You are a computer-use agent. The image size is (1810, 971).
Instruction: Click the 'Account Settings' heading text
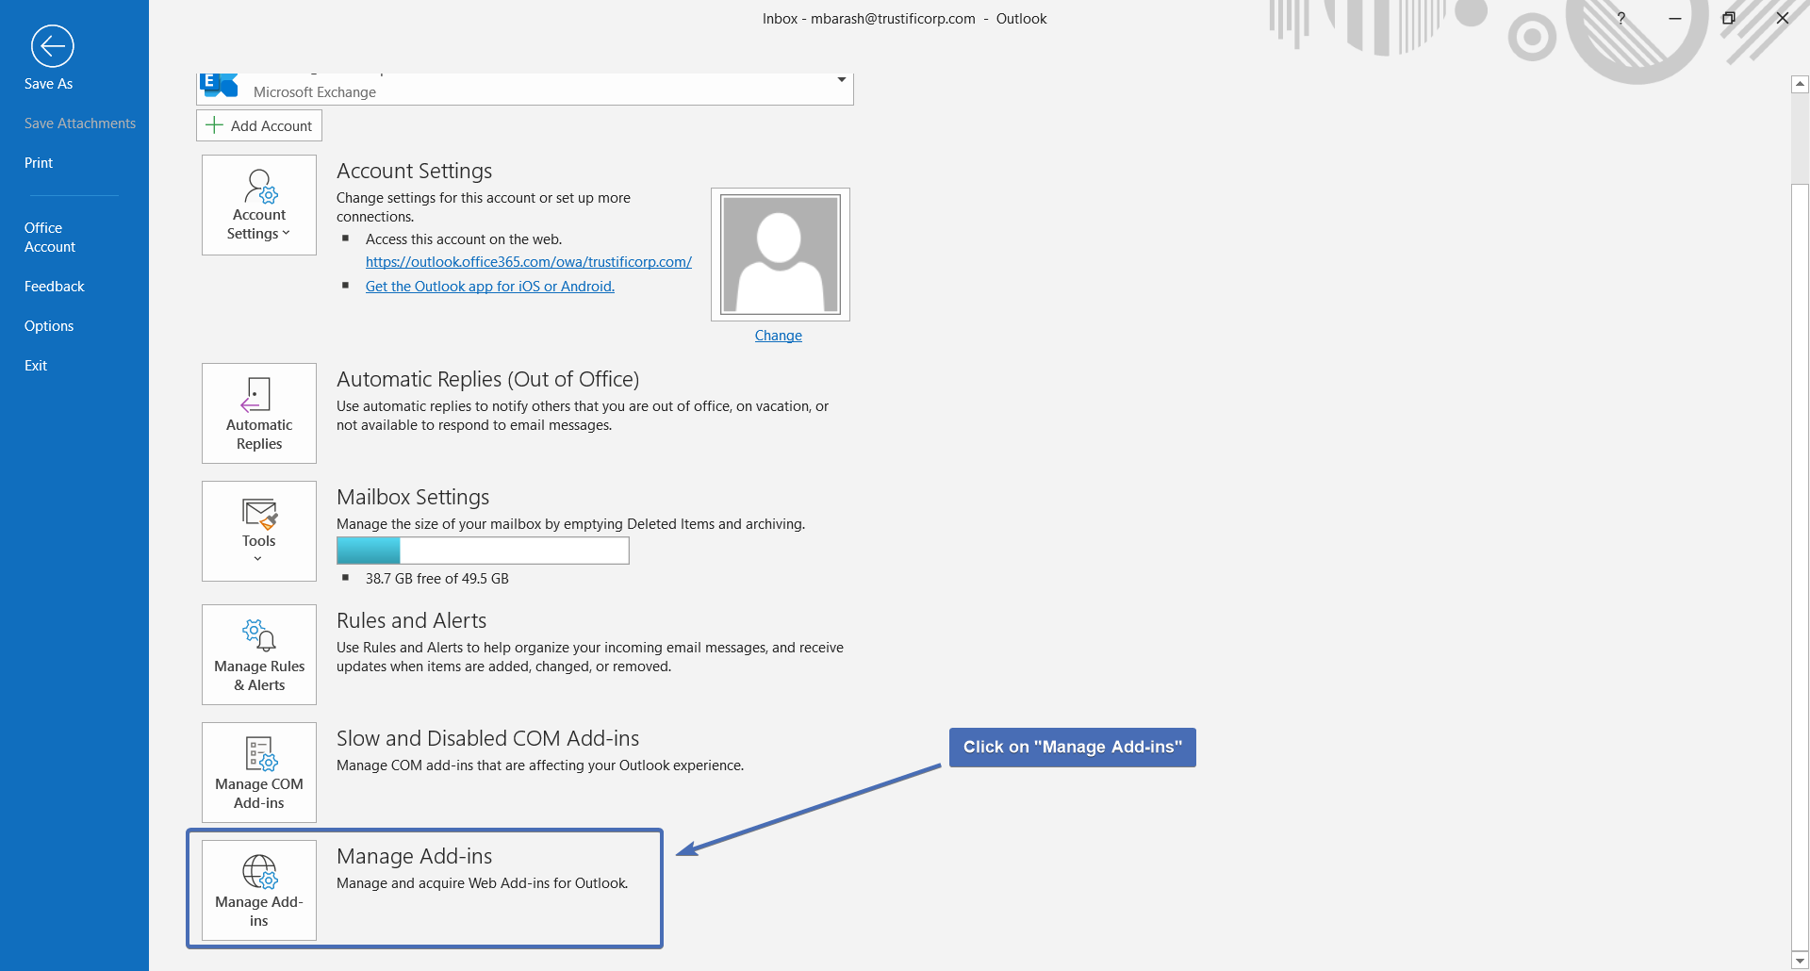[x=415, y=172]
